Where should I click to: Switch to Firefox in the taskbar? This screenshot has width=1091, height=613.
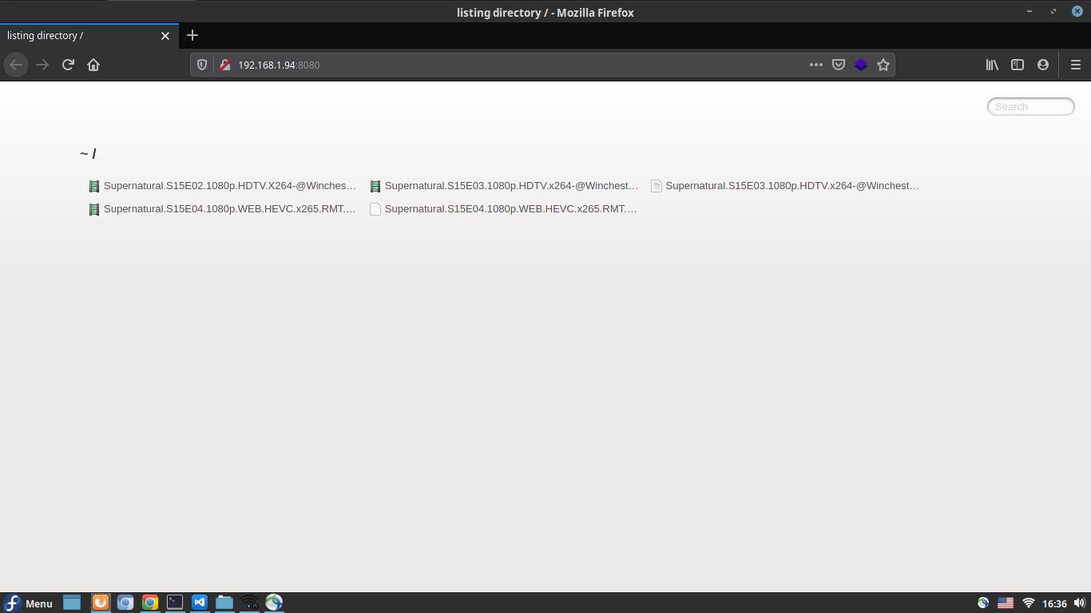(x=101, y=603)
